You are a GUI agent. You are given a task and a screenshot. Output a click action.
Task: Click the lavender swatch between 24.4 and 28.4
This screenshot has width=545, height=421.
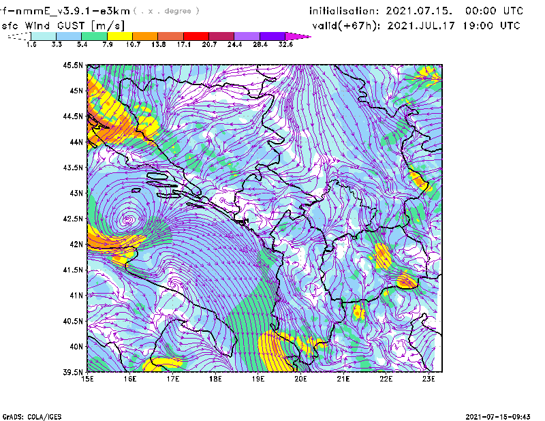tap(247, 36)
